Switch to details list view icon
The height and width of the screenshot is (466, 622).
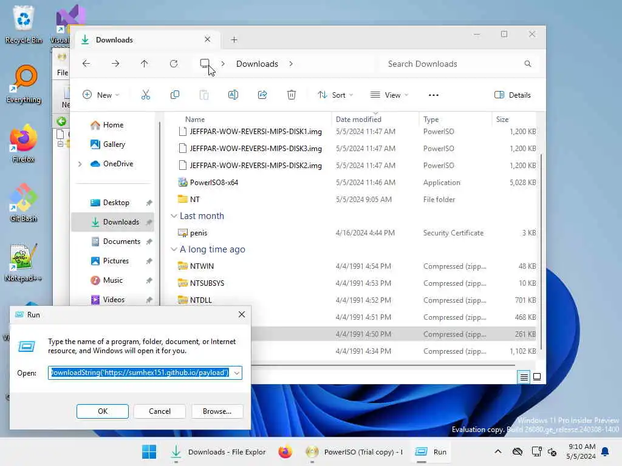pyautogui.click(x=524, y=377)
